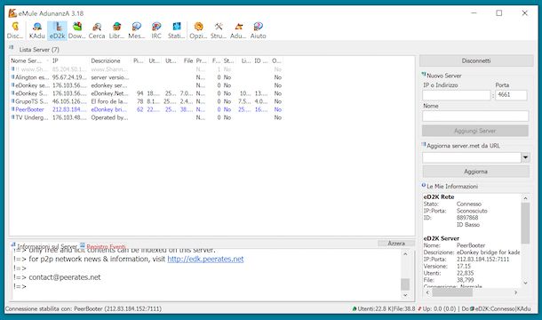Select the Alington server row
This screenshot has height=320, width=542.
click(147, 77)
